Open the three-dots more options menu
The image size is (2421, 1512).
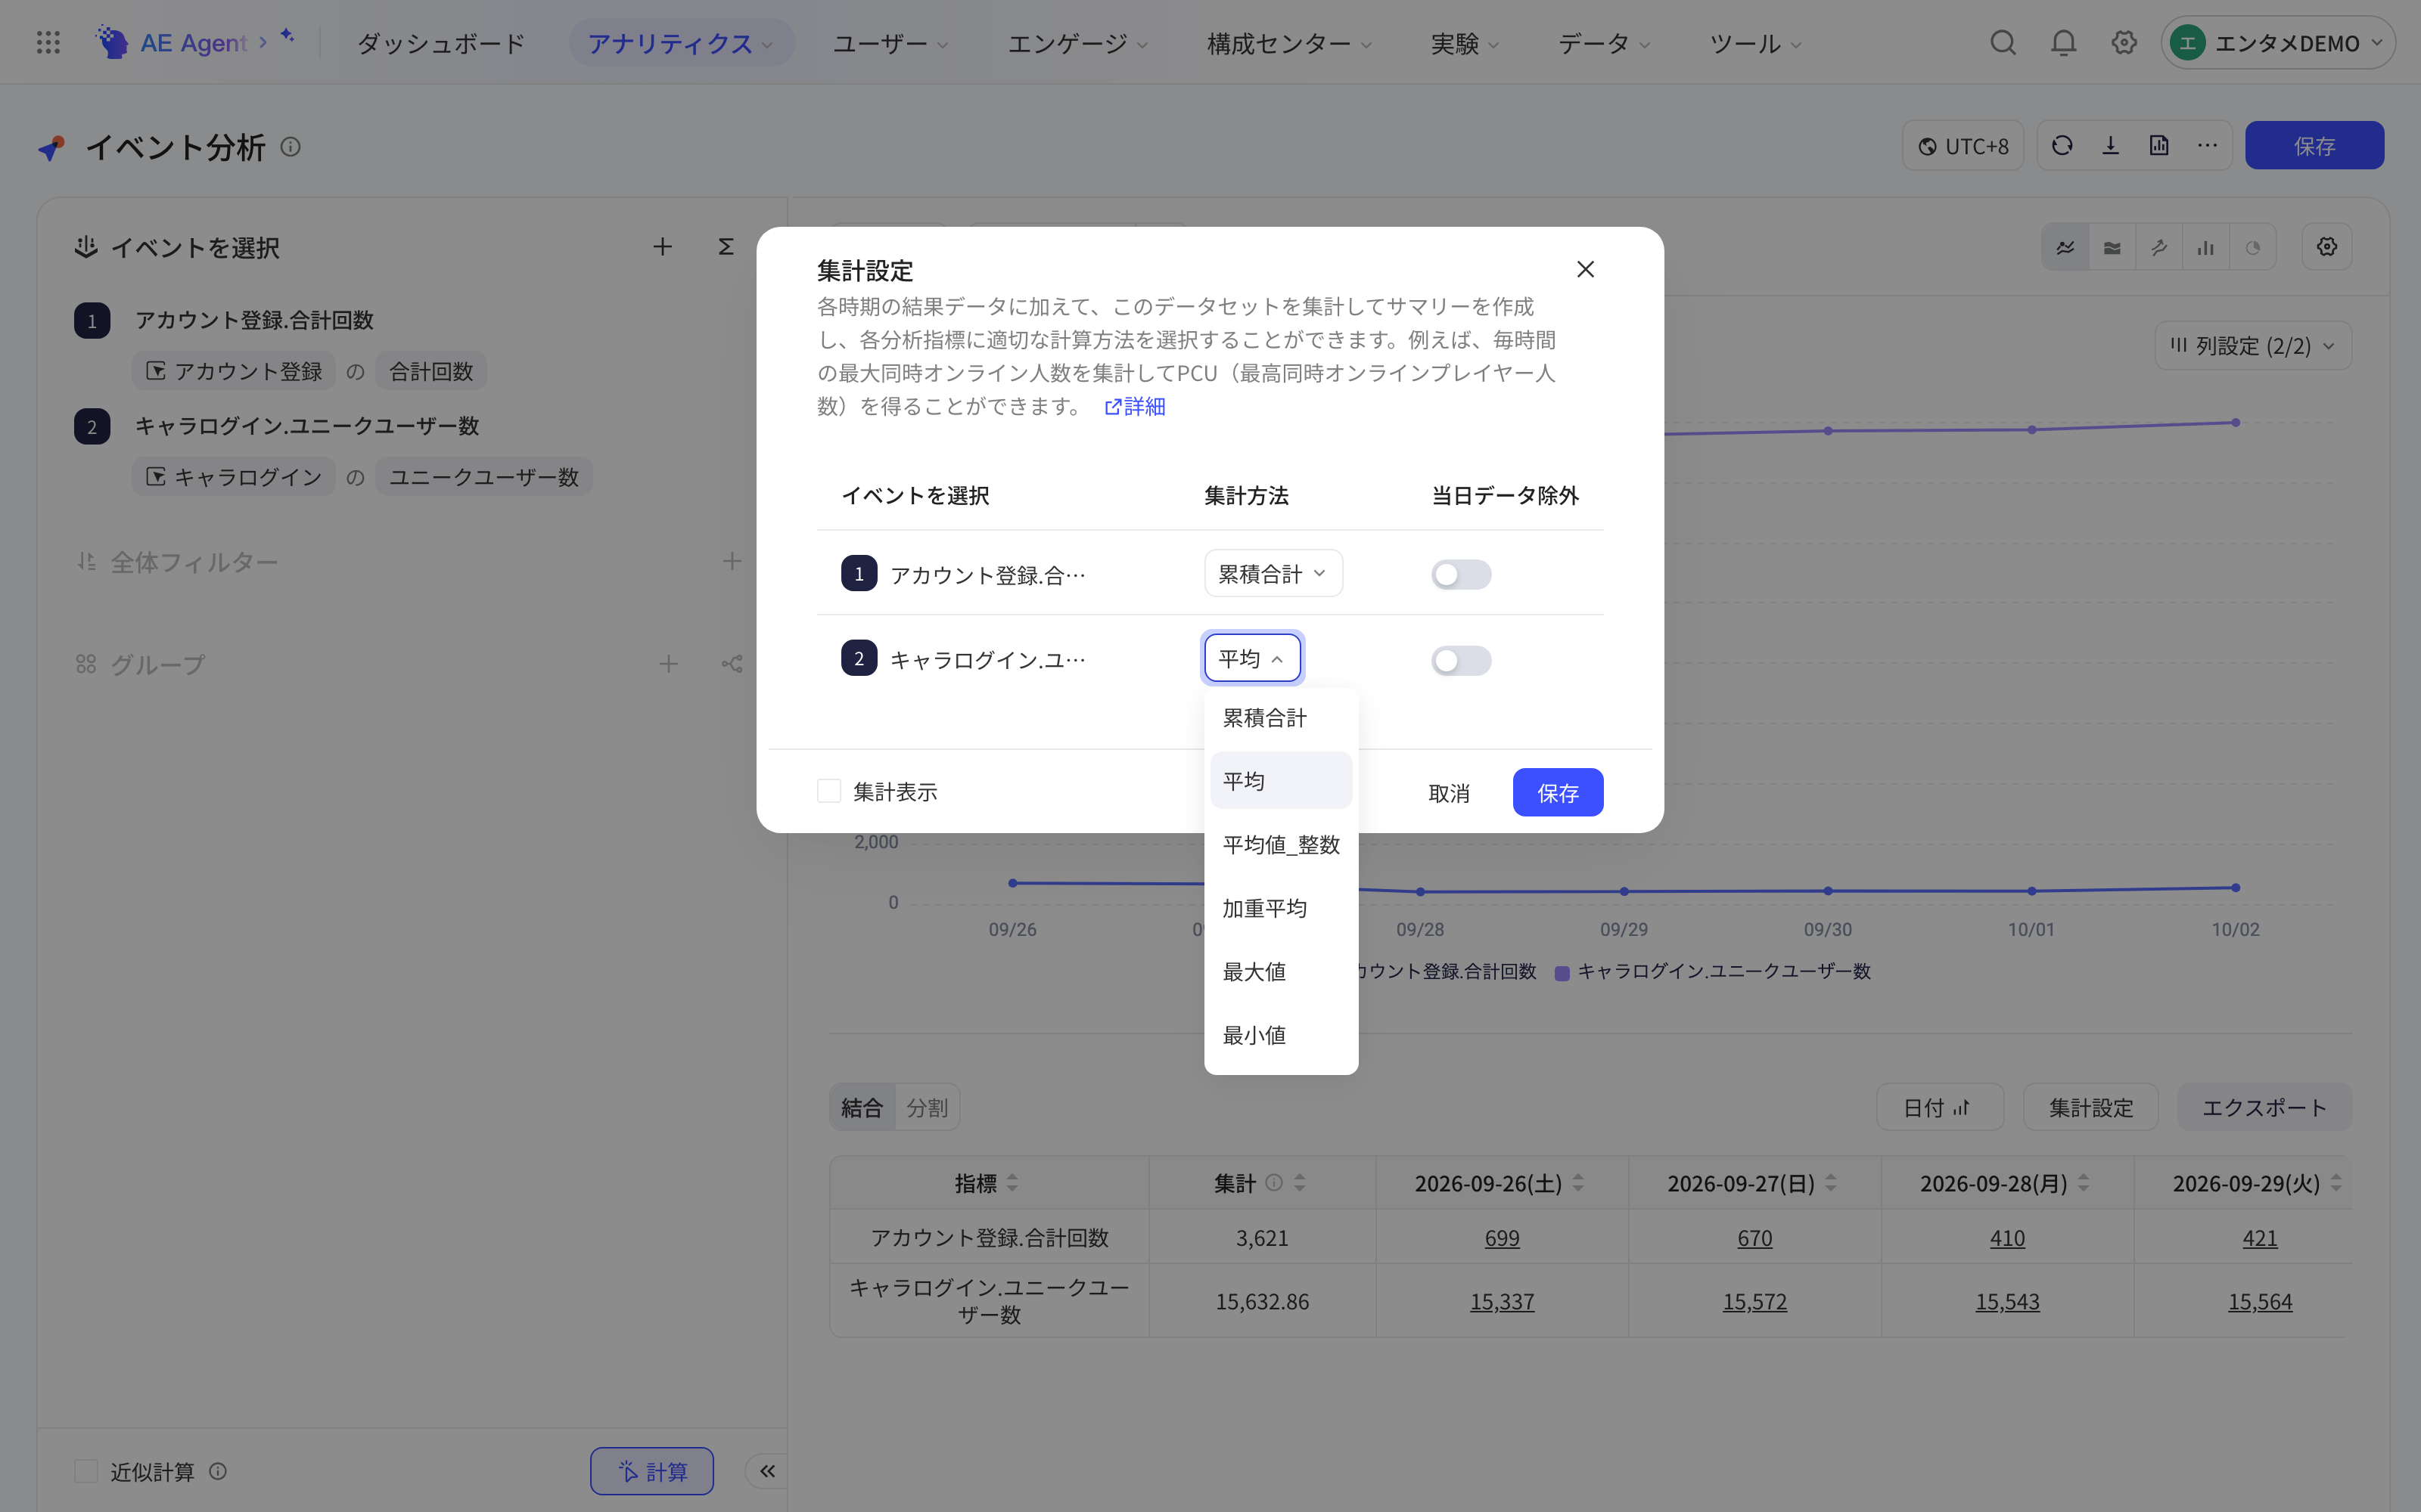2208,146
